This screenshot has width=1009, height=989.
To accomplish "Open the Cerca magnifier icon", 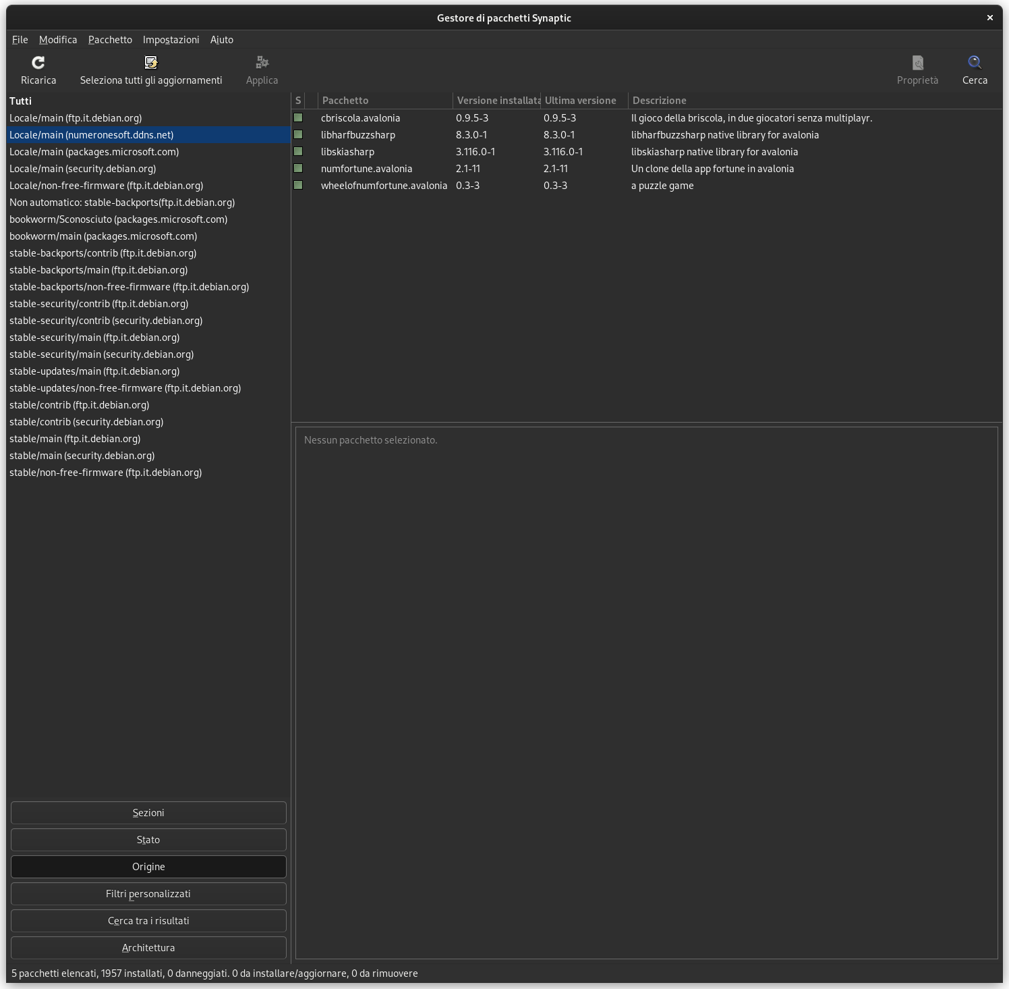I will pyautogui.click(x=975, y=63).
